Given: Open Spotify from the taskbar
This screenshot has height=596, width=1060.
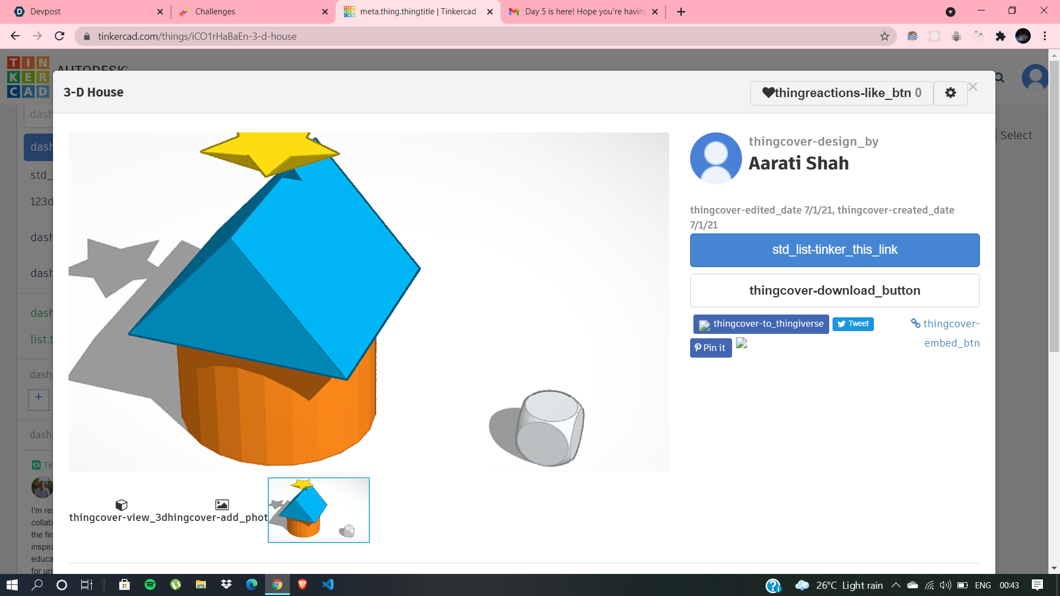Looking at the screenshot, I should point(150,585).
